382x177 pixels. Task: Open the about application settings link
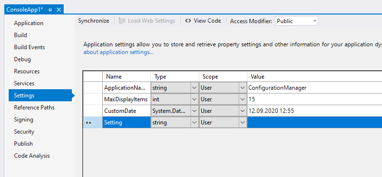click(118, 52)
